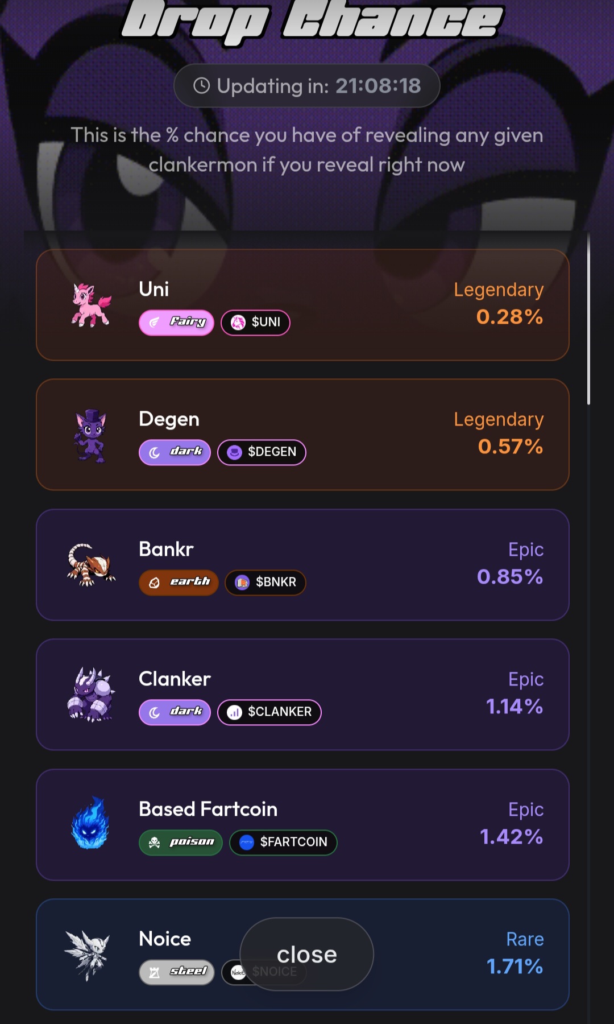Tap the steel type badge on Noice
Image resolution: width=614 pixels, height=1024 pixels.
click(x=176, y=972)
